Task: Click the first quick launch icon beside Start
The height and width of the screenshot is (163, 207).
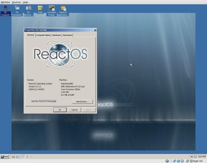Action: point(13,157)
